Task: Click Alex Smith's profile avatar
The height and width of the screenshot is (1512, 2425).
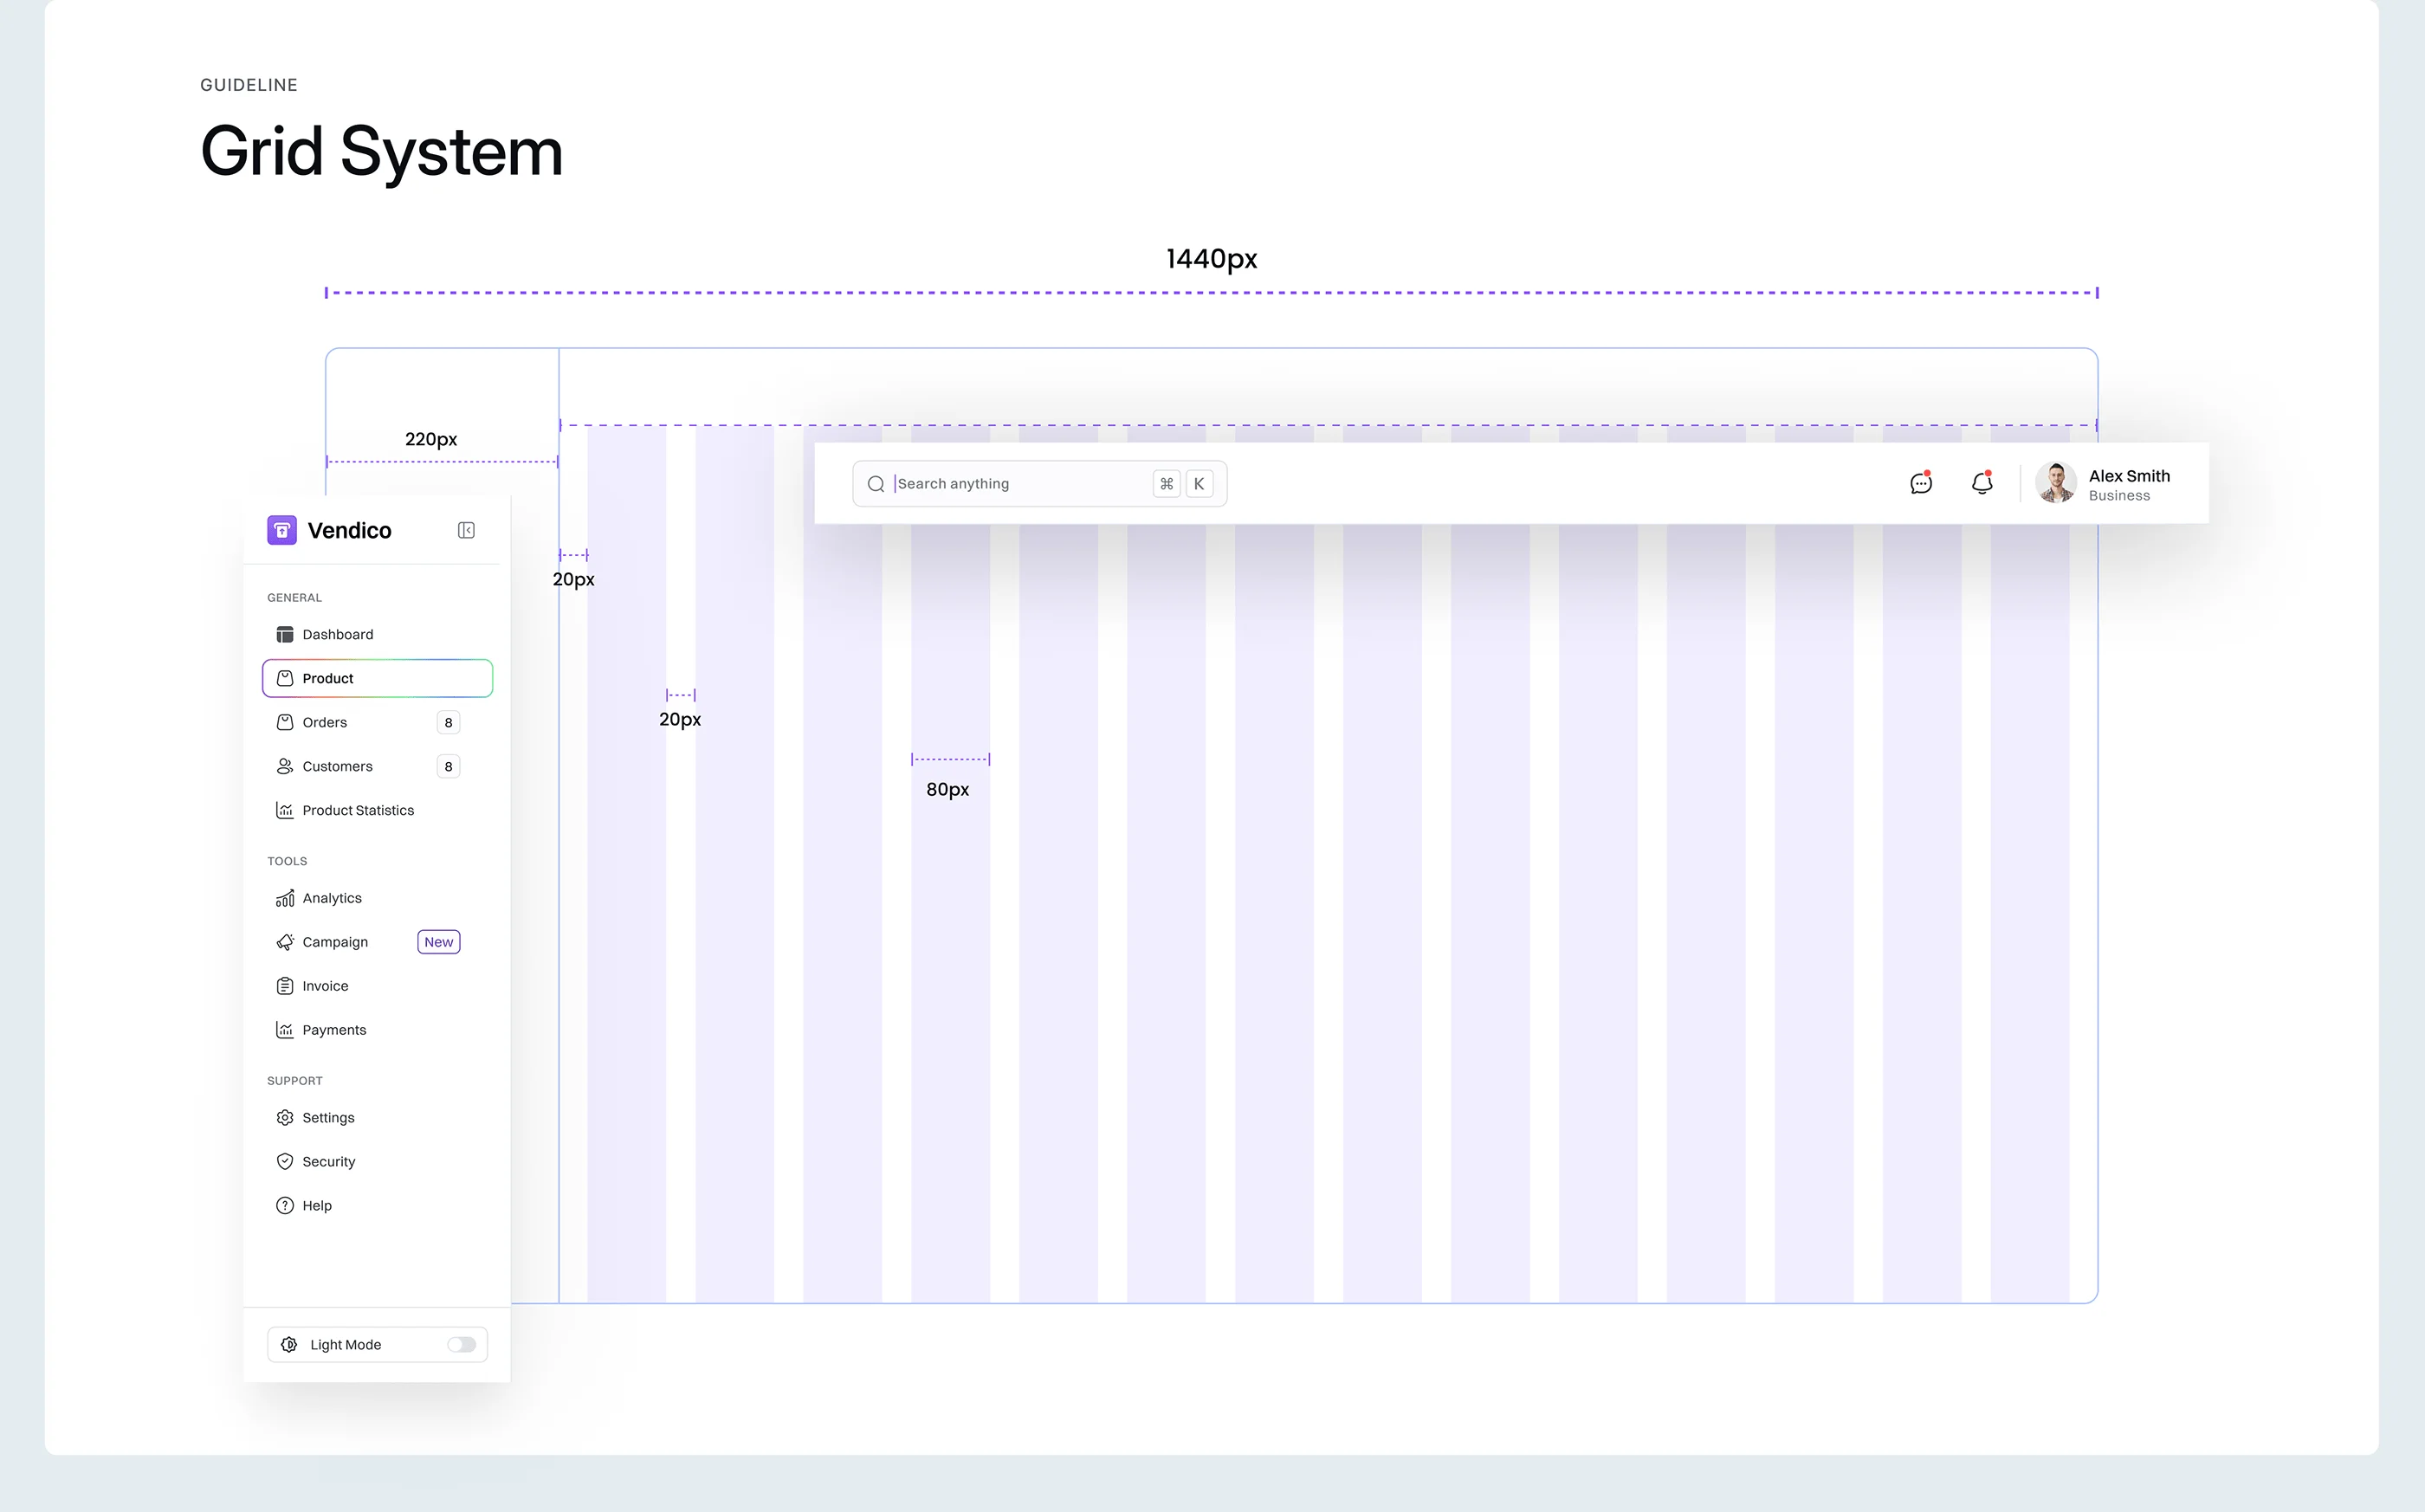Action: tap(2056, 483)
